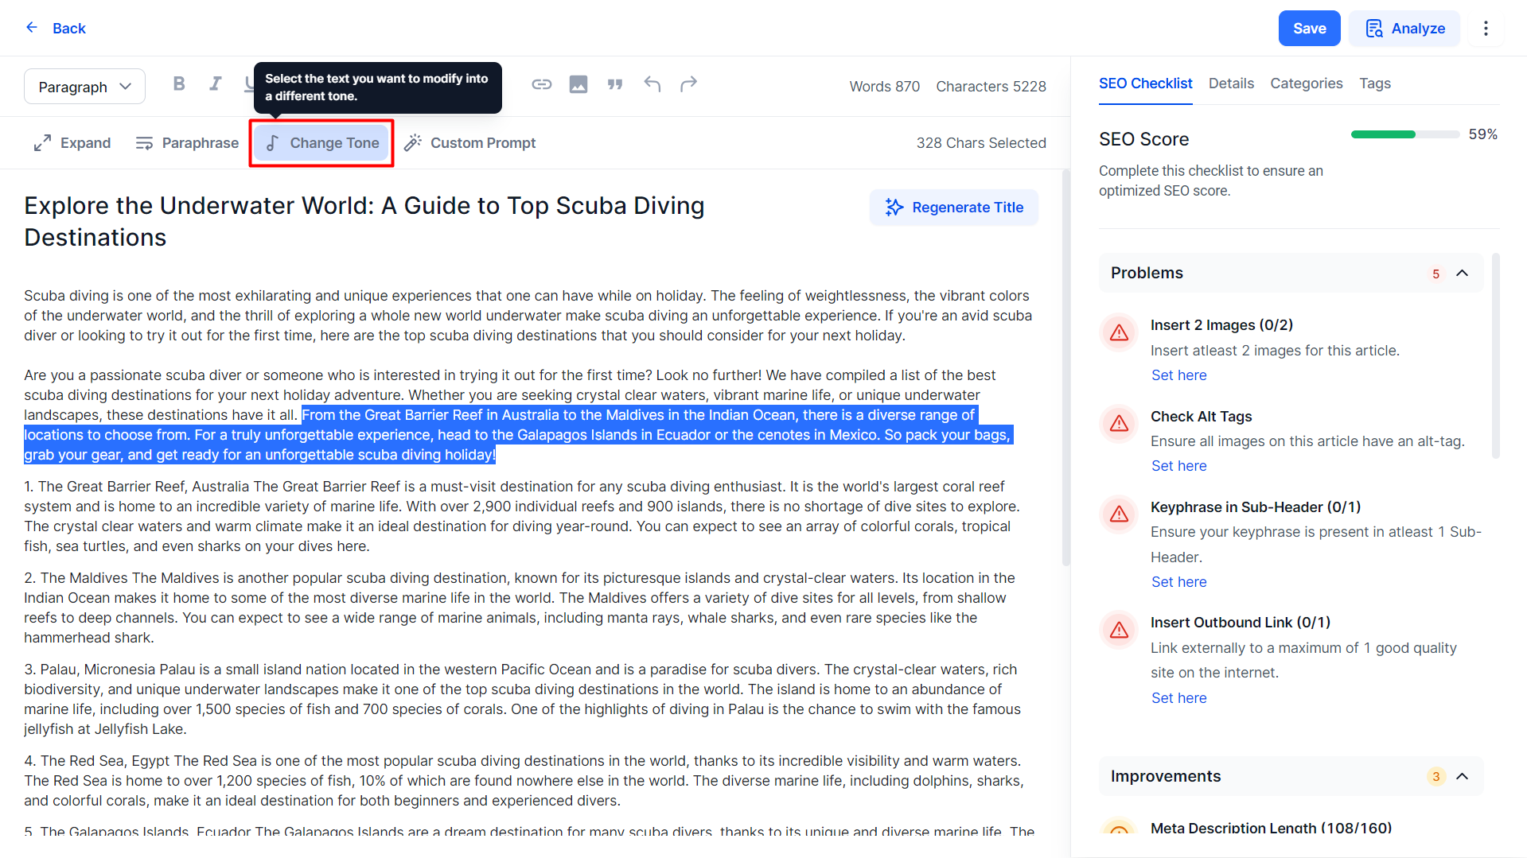This screenshot has width=1527, height=858.
Task: Save the article
Action: tap(1309, 29)
